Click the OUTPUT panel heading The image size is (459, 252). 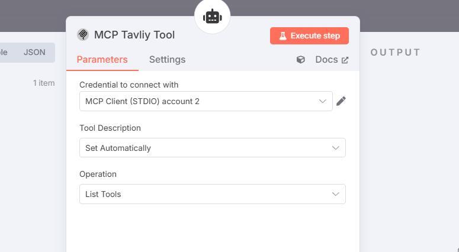click(396, 52)
